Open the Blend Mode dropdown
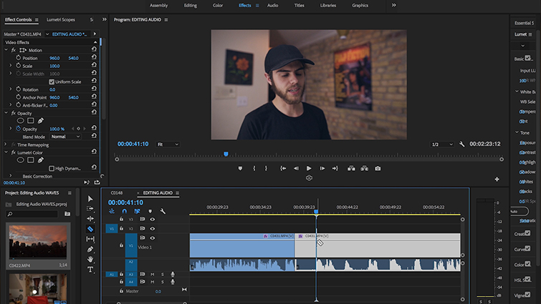 pyautogui.click(x=65, y=137)
